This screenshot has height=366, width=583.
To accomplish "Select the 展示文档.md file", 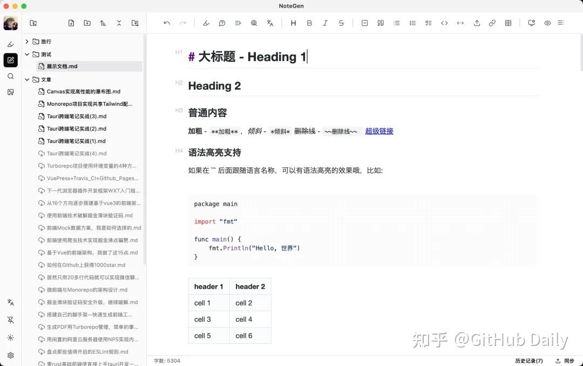I will point(89,66).
